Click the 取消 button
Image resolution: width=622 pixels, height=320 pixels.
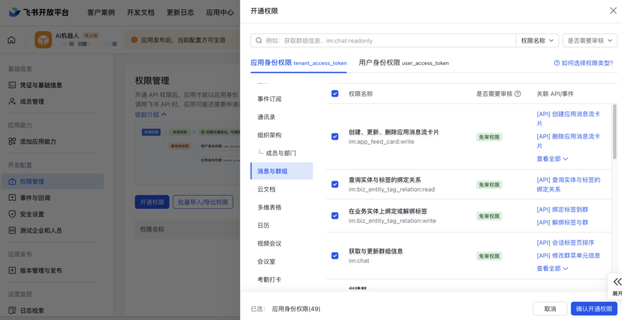550,308
